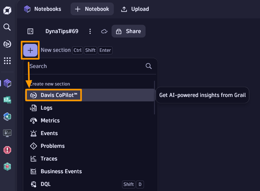This screenshot has width=260, height=191.
Task: Pick Problems in the section menu
Action: [91, 146]
